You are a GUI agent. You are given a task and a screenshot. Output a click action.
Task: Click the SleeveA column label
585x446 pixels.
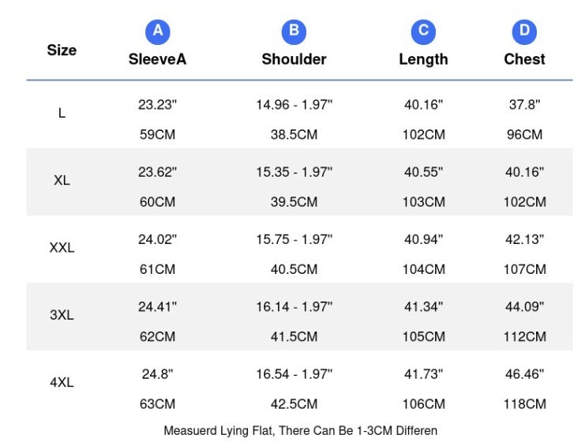click(157, 59)
